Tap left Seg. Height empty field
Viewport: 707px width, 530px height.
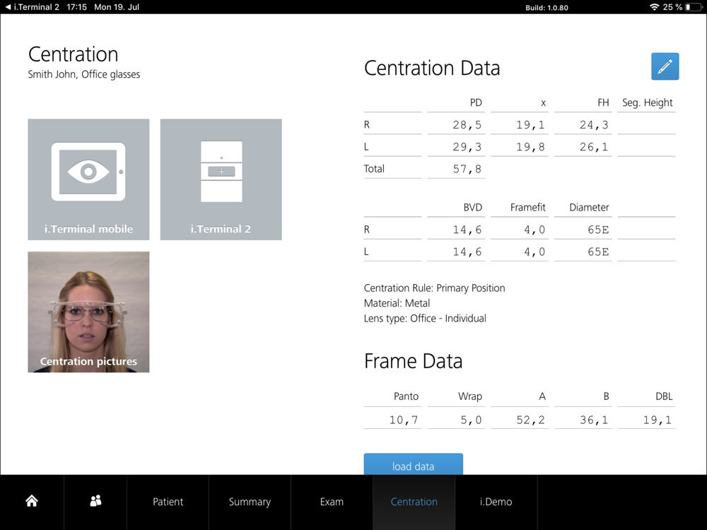coord(646,146)
